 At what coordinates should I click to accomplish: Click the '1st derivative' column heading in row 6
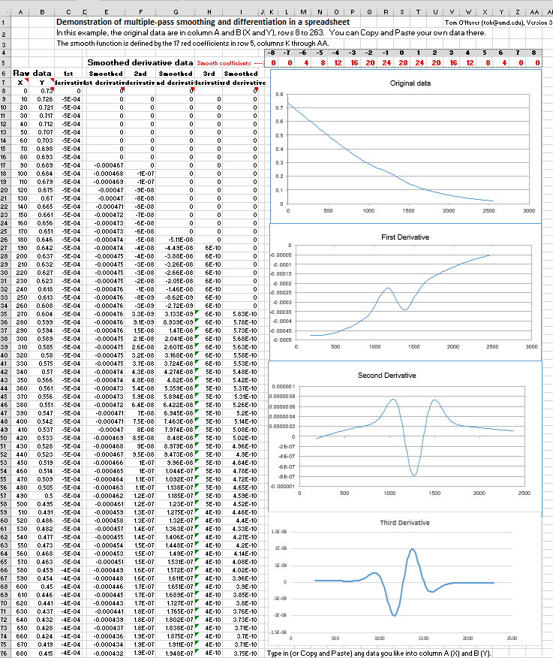(68, 74)
